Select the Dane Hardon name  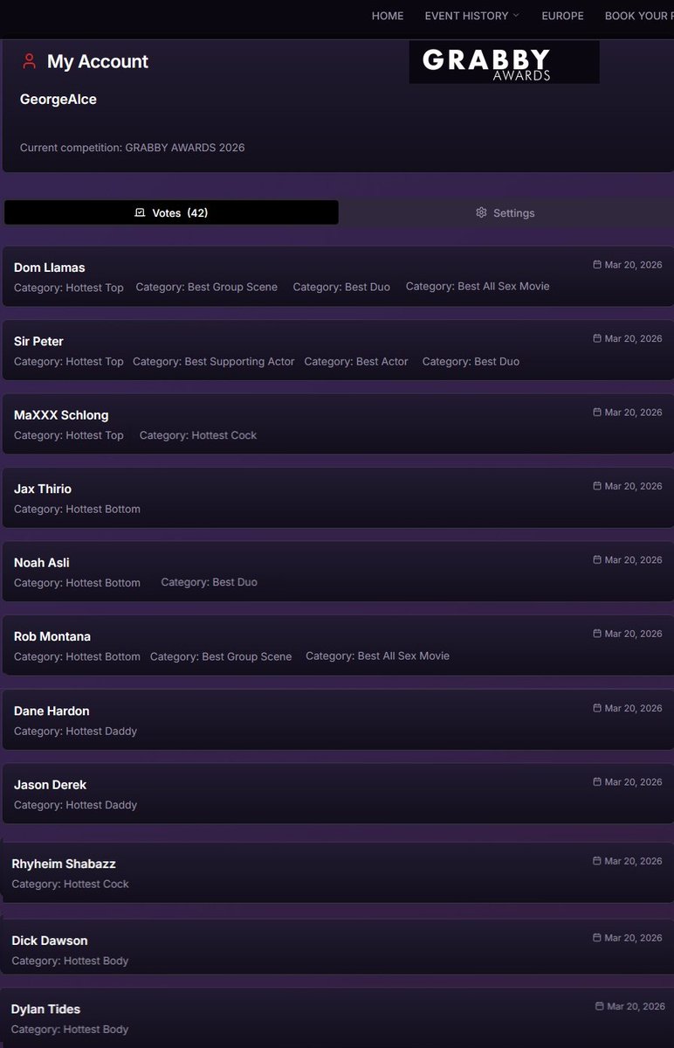click(52, 711)
